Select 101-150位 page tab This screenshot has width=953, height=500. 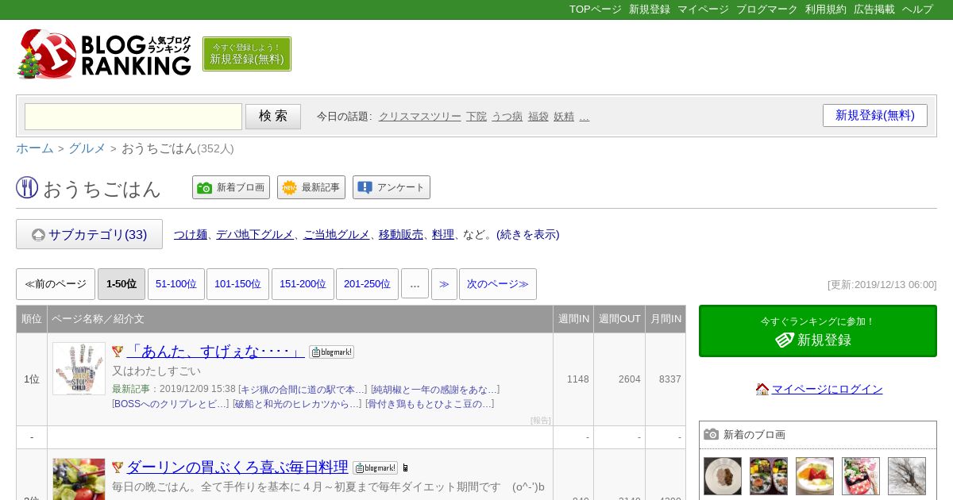click(x=237, y=284)
